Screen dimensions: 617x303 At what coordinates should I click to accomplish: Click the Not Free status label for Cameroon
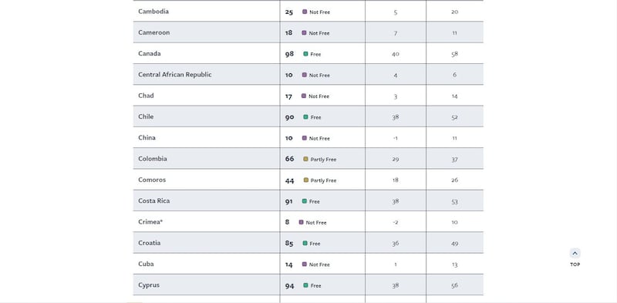coord(319,33)
